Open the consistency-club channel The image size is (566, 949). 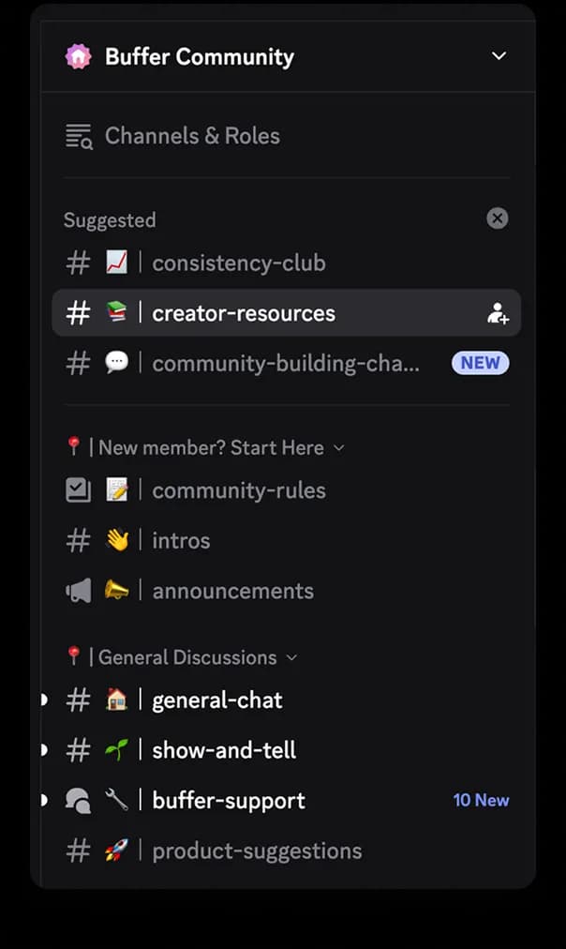click(x=239, y=263)
